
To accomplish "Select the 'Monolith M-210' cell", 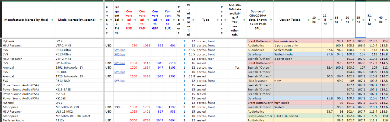I will (80, 107).
